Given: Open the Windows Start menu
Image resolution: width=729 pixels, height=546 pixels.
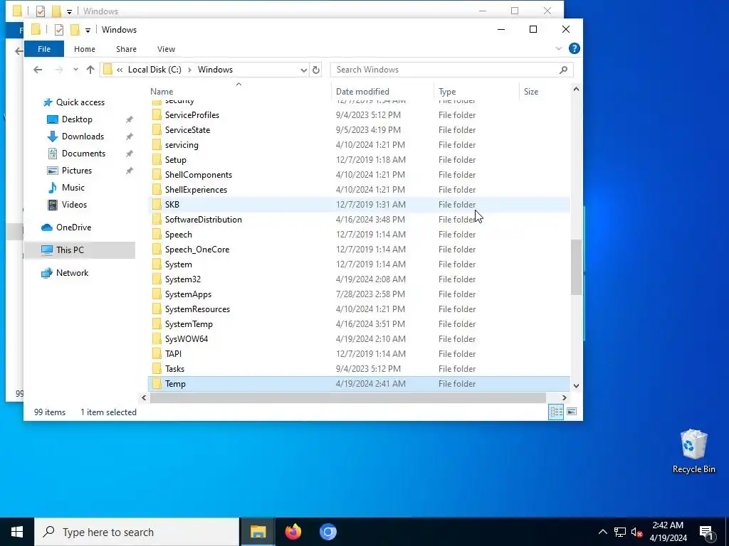Looking at the screenshot, I should point(17,532).
